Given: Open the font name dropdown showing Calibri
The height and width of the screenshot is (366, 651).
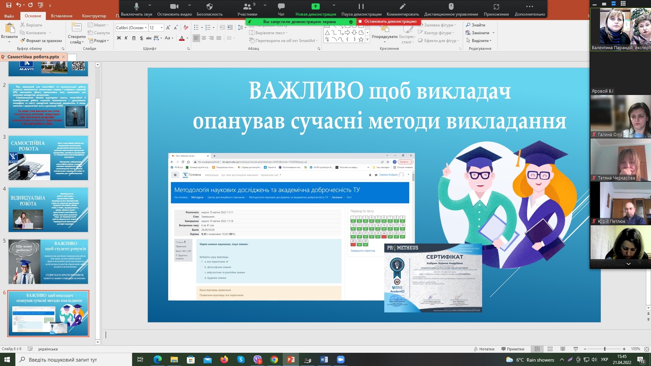Looking at the screenshot, I should point(146,28).
